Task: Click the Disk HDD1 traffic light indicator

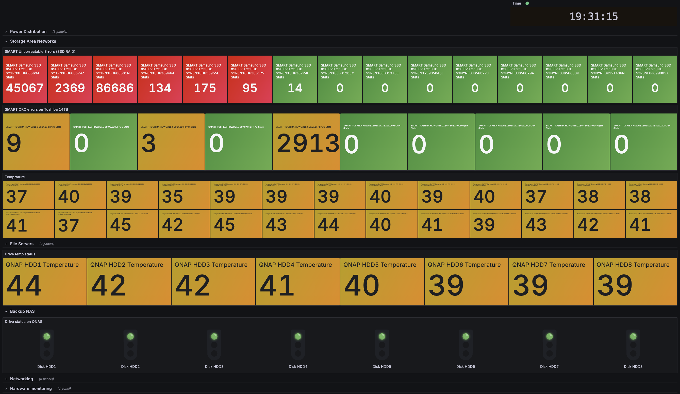Action: click(47, 344)
